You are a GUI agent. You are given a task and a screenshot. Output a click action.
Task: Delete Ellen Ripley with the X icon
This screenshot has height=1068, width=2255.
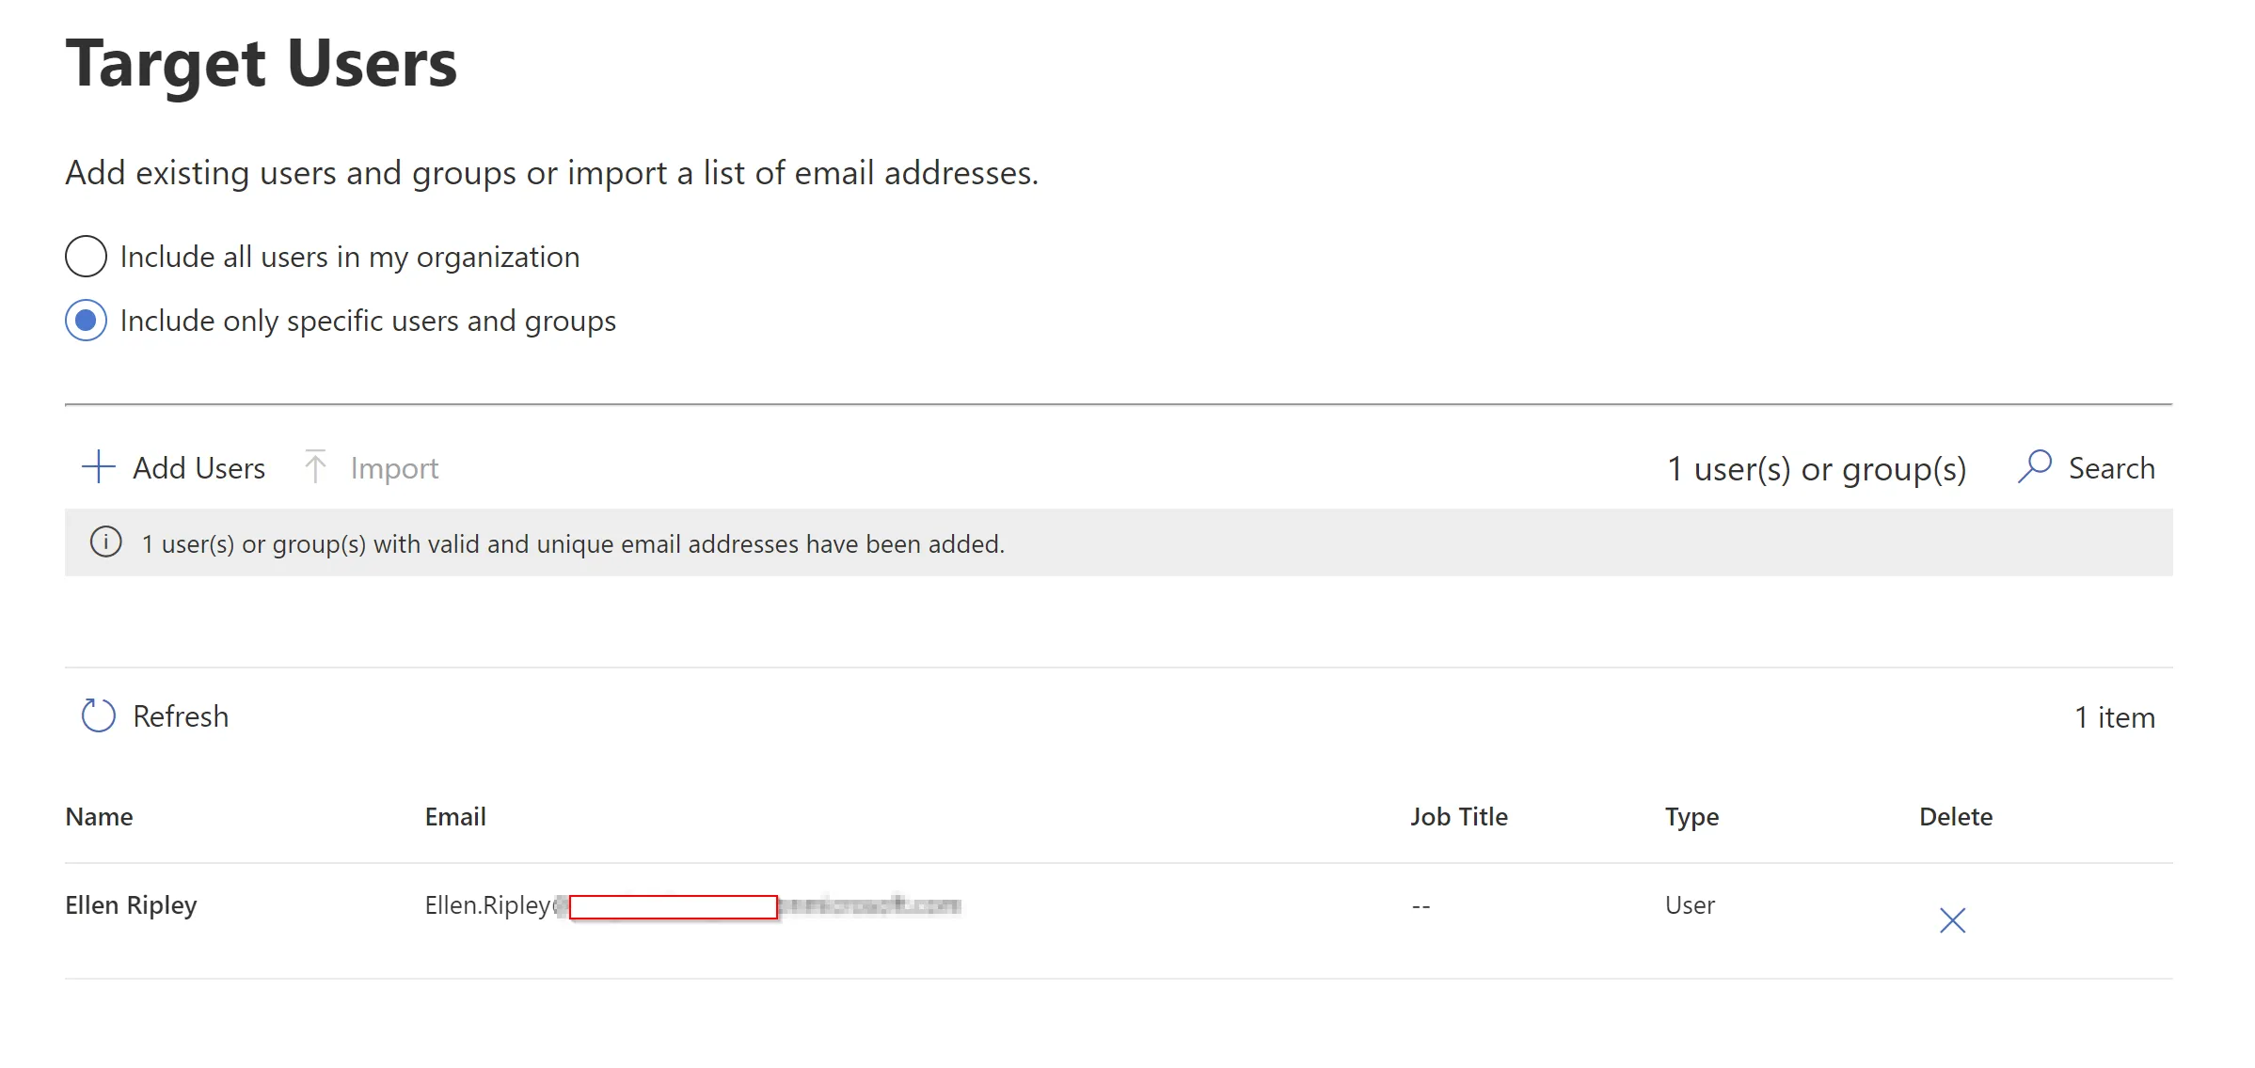point(1953,920)
